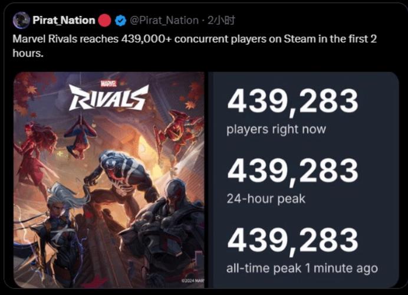This screenshot has height=295, width=408.
Task: Click the "24-hour peak" label
Action: 266,199
